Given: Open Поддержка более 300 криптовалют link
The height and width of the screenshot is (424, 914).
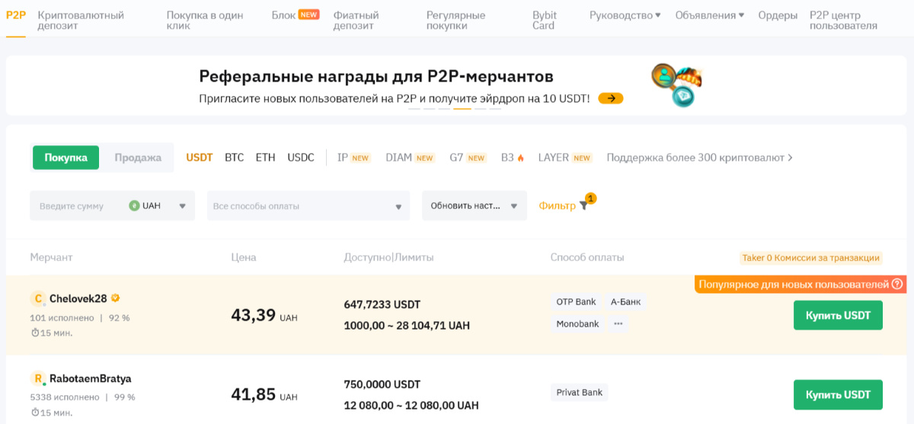Looking at the screenshot, I should coord(699,158).
